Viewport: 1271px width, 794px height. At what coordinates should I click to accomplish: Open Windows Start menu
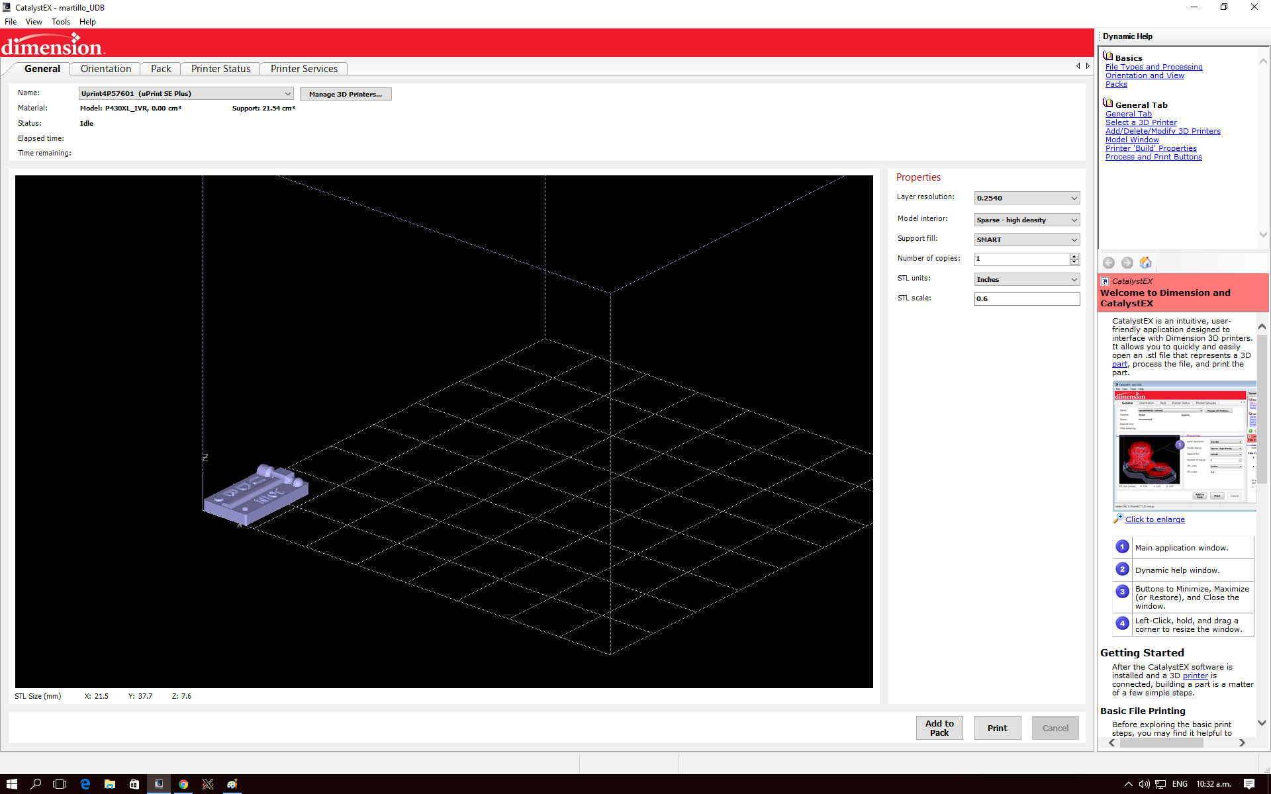pos(12,784)
